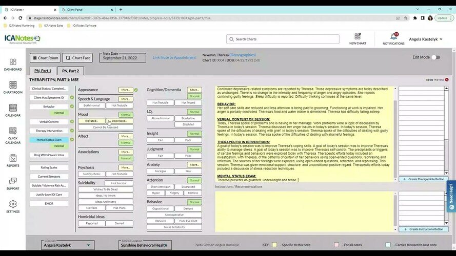Open Chart Room from the sidebar

click(13, 86)
